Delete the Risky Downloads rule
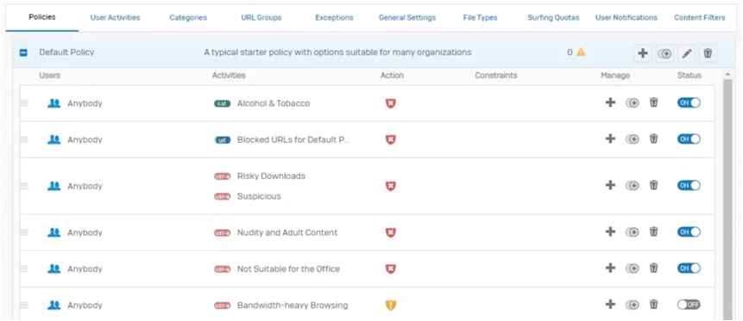Screen dimensions: 743x321 [653, 185]
